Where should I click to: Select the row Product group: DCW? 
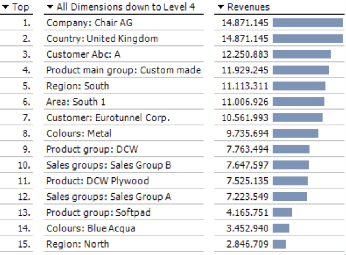92,149
